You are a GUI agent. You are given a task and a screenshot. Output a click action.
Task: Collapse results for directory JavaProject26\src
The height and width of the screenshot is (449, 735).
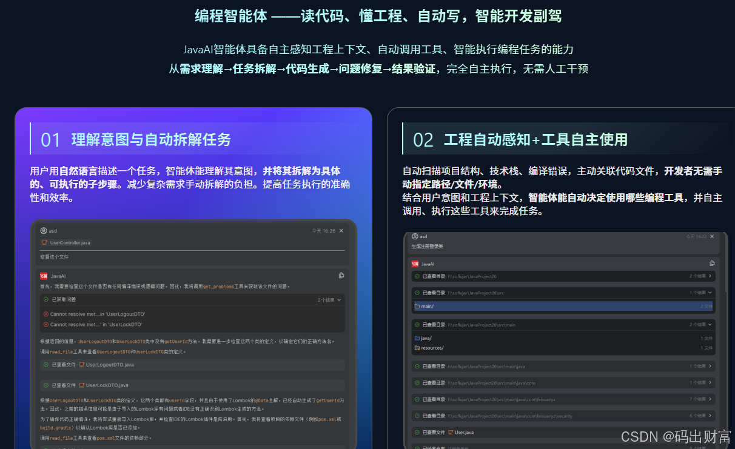711,293
